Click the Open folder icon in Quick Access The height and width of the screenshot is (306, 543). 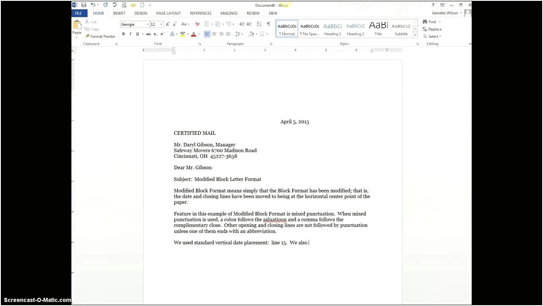tap(133, 5)
